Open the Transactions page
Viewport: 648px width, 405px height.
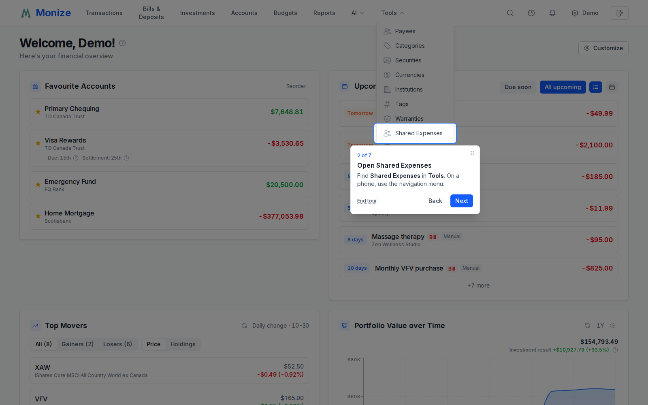pyautogui.click(x=104, y=13)
